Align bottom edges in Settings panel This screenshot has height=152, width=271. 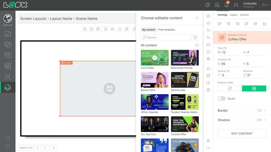[265, 24]
